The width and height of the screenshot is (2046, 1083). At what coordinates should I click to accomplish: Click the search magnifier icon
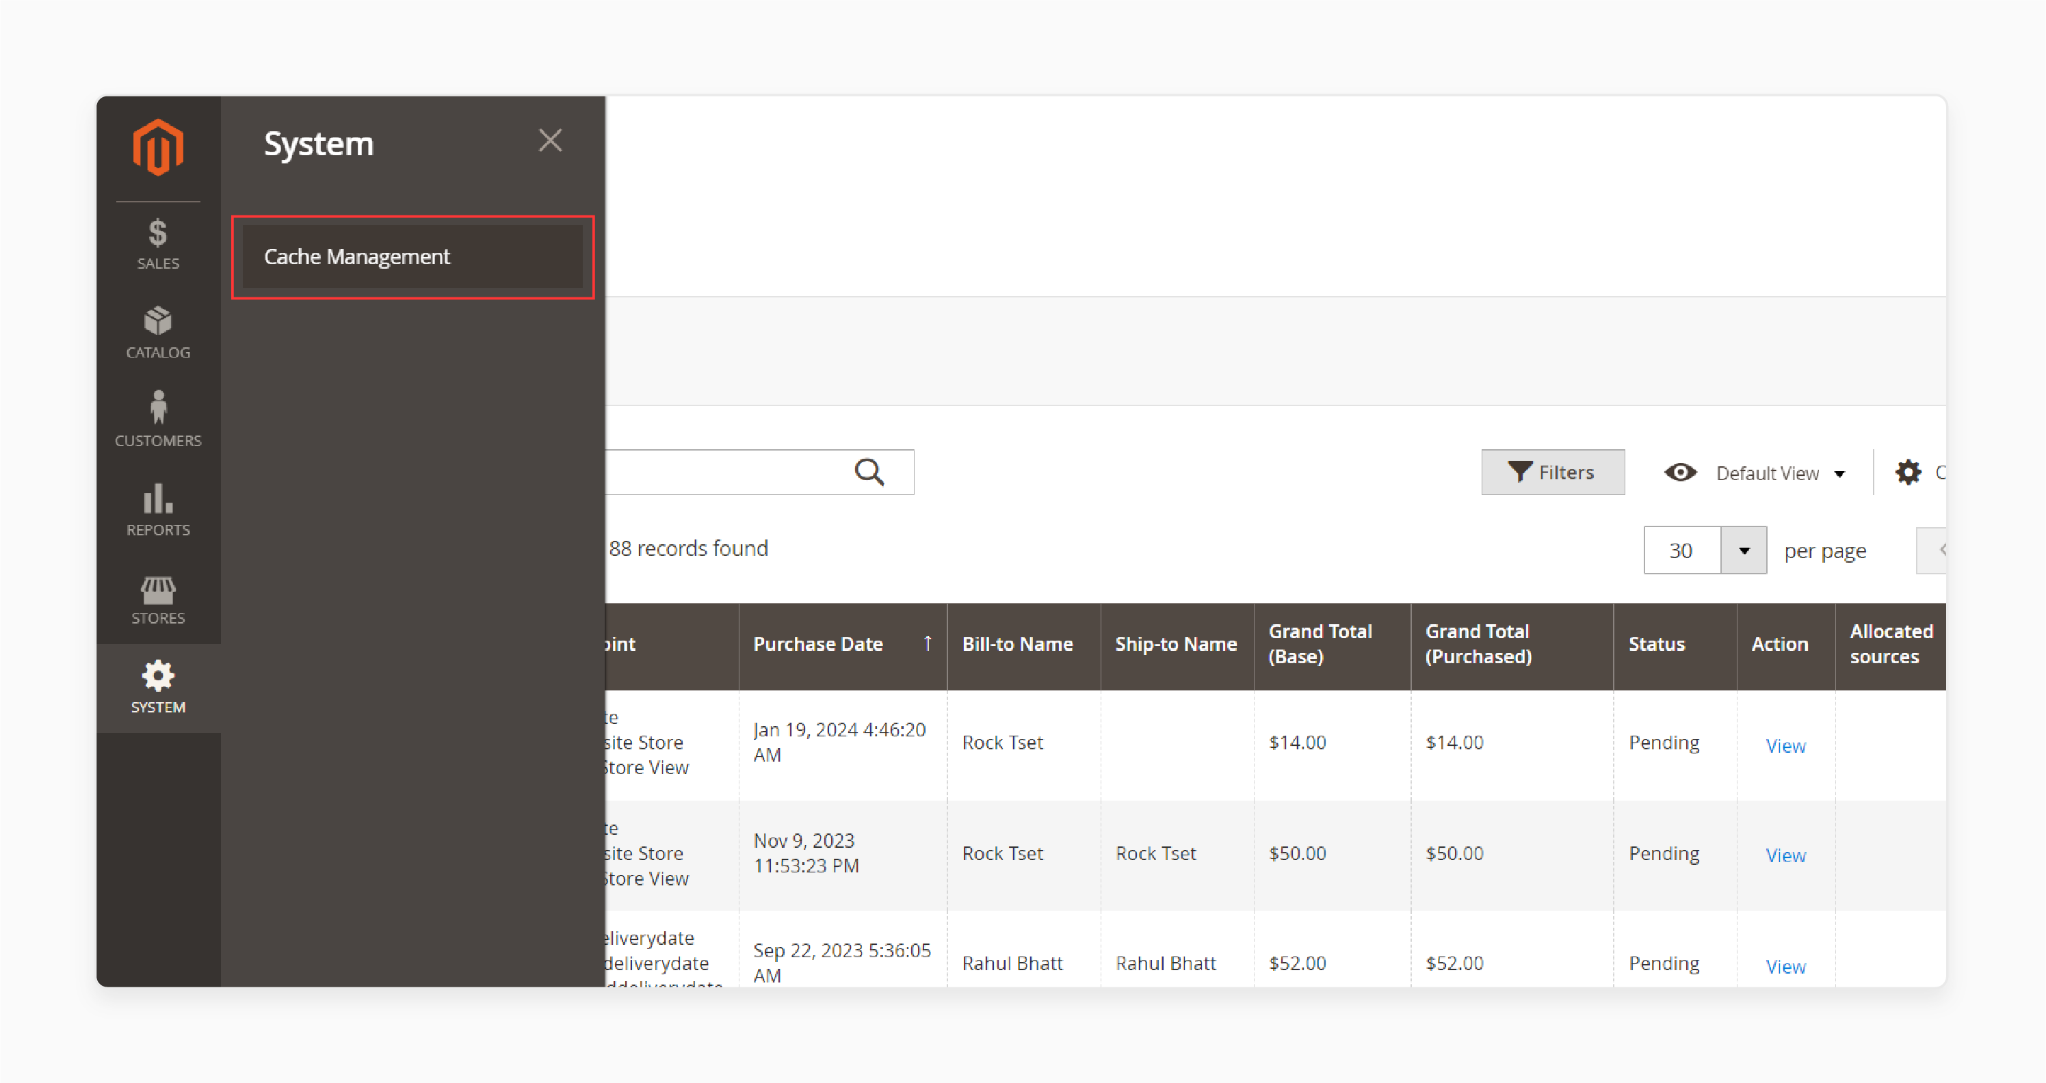click(x=869, y=472)
